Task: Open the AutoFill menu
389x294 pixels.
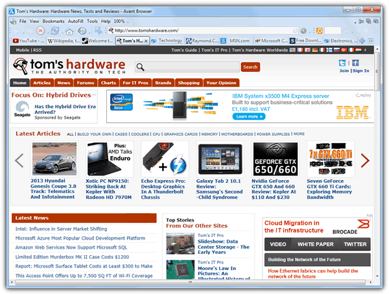Action: pos(75,21)
